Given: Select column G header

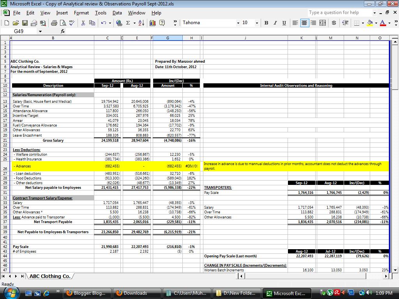Looking at the screenshot, I should pos(168,38).
